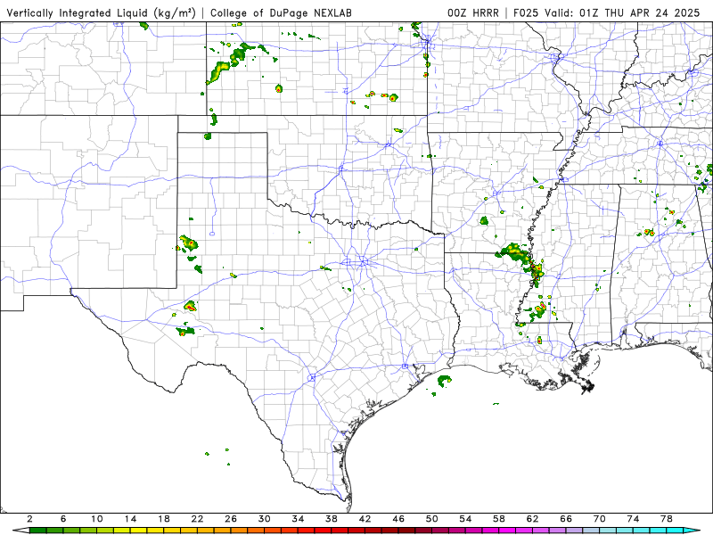The width and height of the screenshot is (713, 535).
Task: Click the legend value "34"
Action: pyautogui.click(x=298, y=519)
